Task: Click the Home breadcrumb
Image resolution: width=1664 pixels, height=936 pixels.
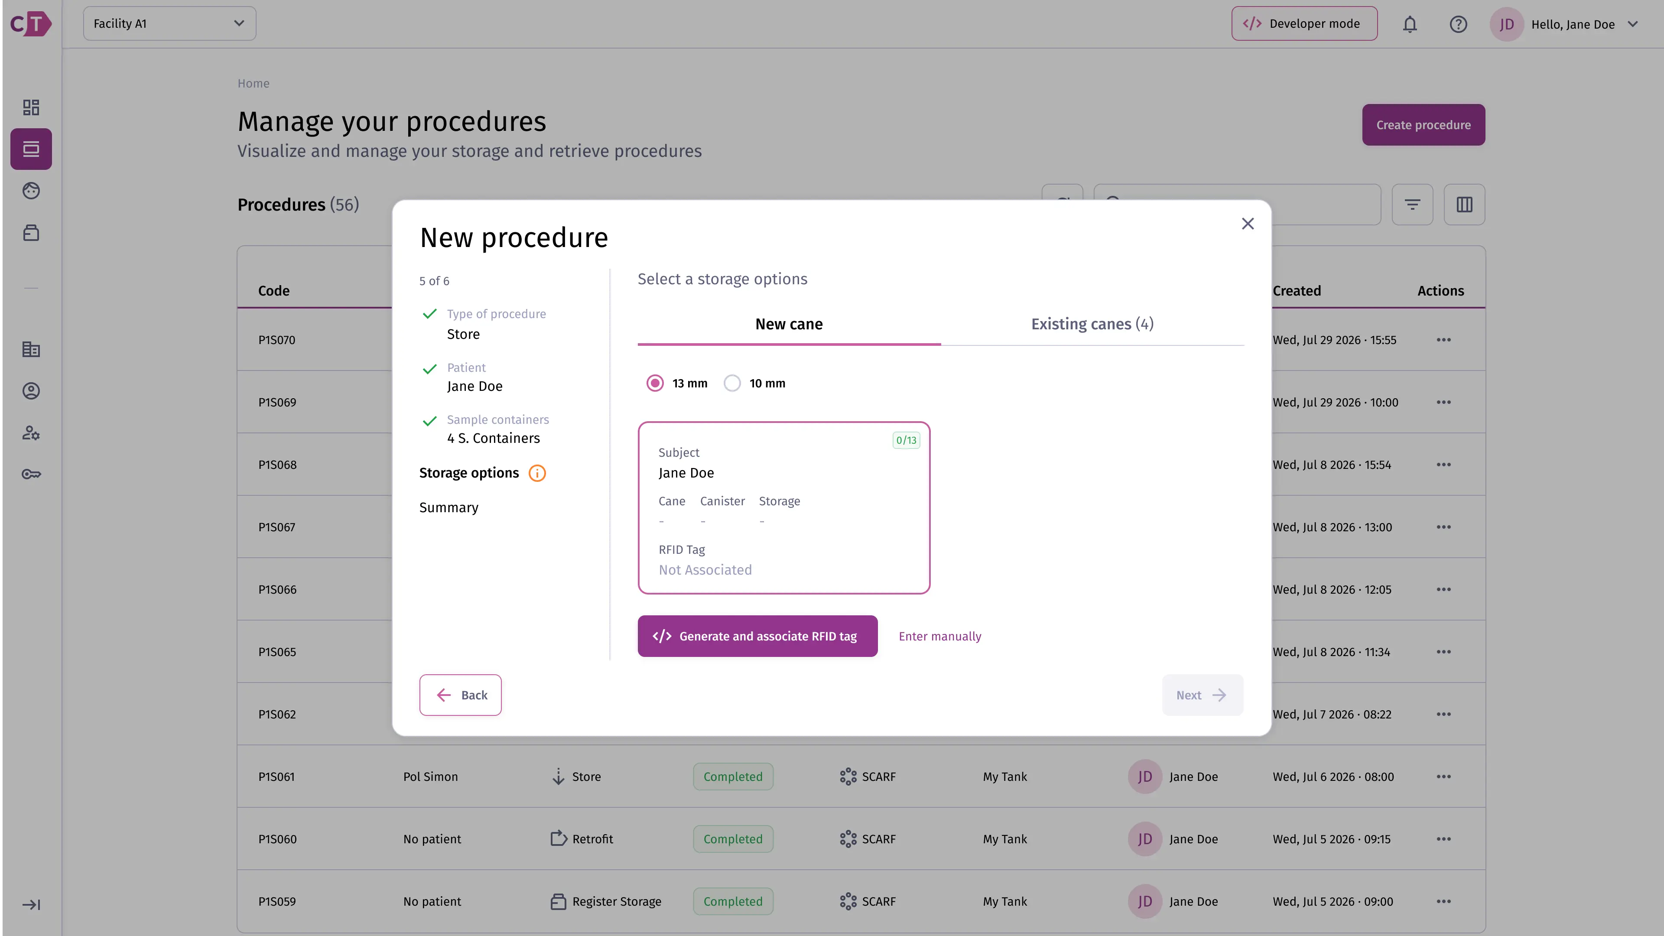Action: [253, 83]
